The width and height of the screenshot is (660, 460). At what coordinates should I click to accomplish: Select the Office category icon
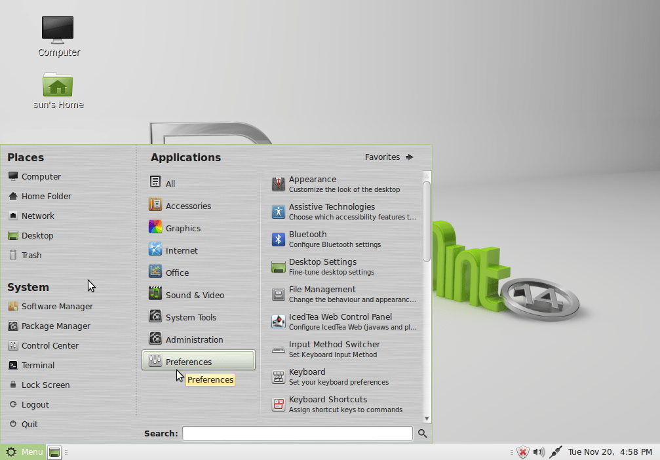pyautogui.click(x=155, y=271)
